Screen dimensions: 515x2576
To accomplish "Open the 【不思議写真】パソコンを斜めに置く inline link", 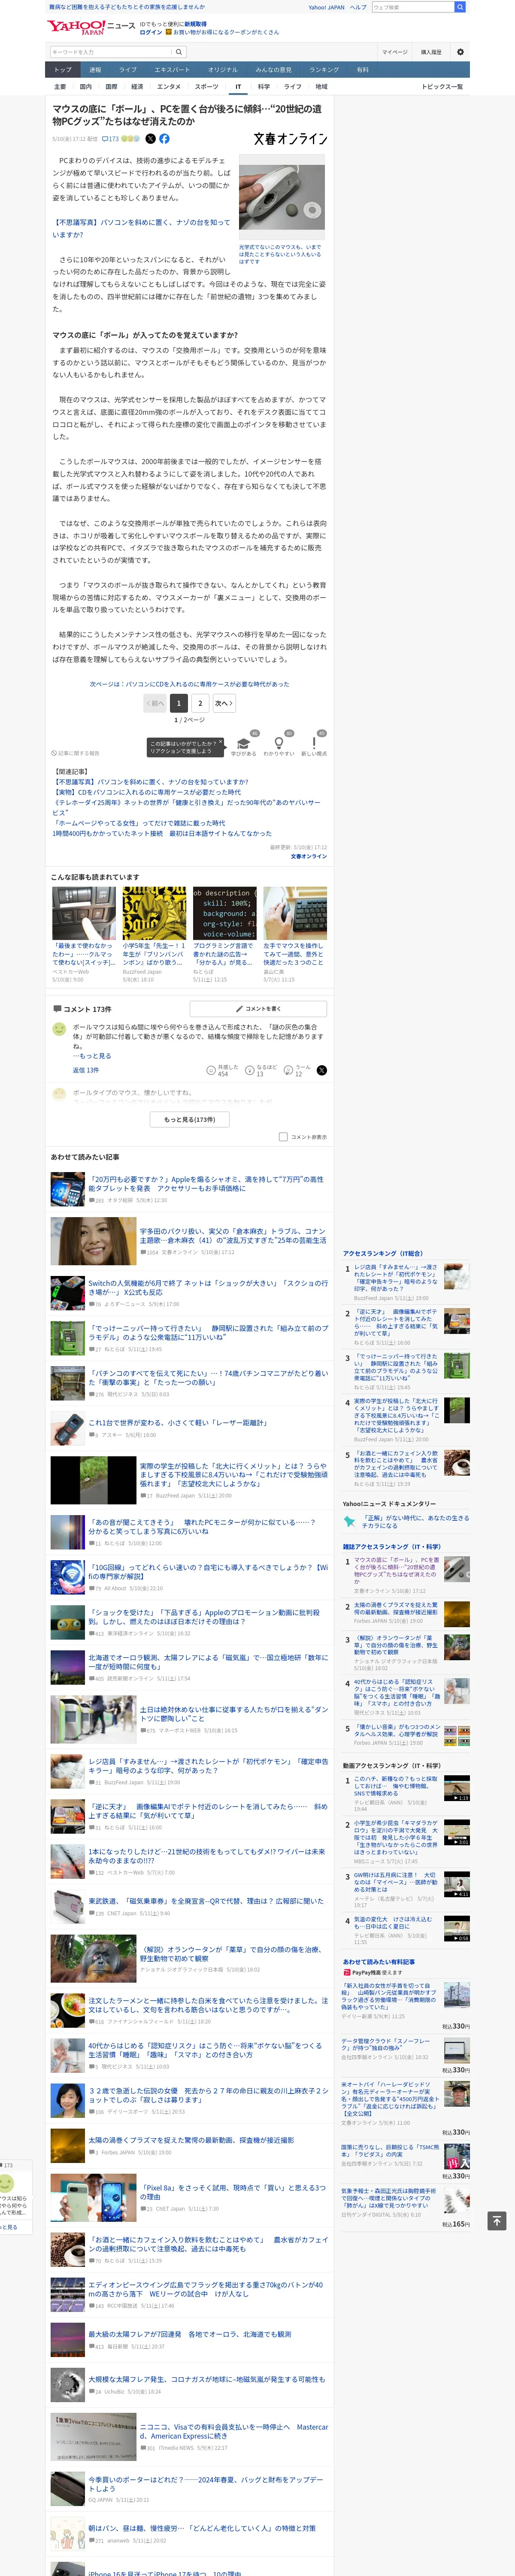I will [x=141, y=229].
